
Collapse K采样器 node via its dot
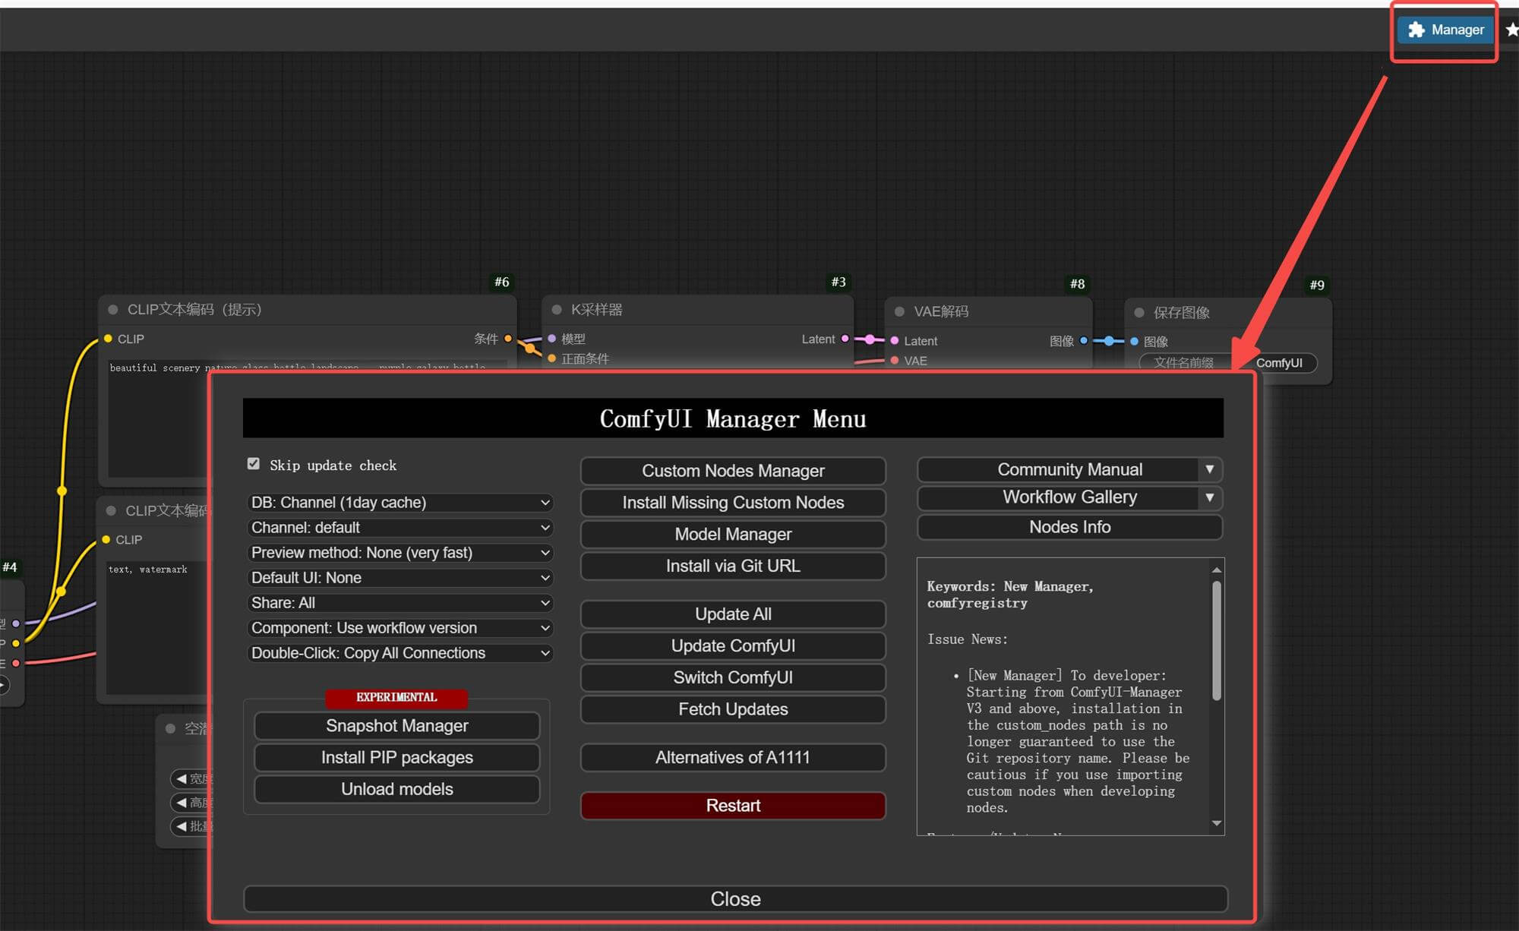pos(557,310)
